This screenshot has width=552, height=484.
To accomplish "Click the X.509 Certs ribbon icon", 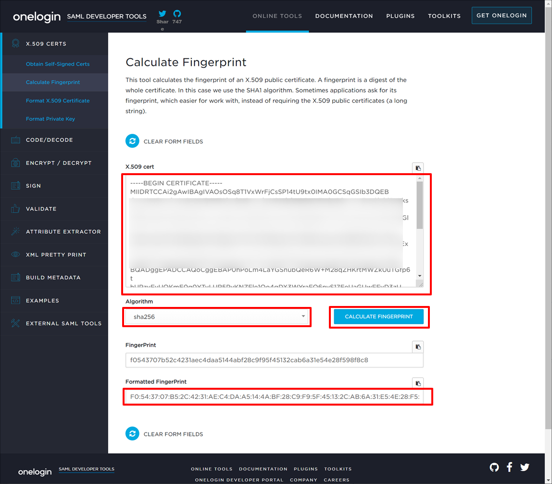I will [15, 43].
